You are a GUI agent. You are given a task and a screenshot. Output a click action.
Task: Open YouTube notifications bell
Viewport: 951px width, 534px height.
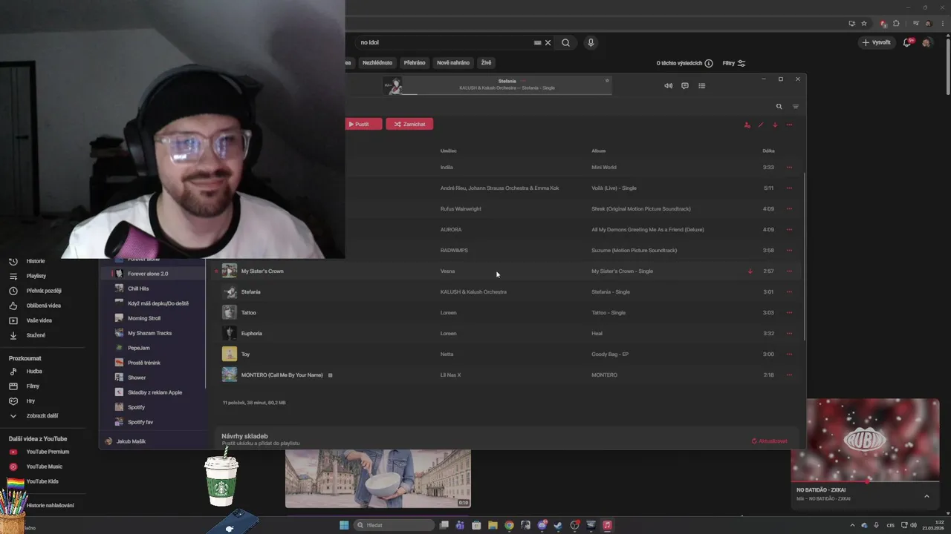906,42
